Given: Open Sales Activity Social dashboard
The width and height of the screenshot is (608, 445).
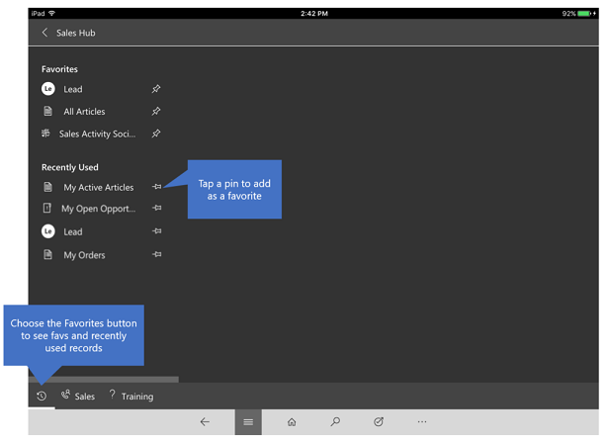Looking at the screenshot, I should [96, 133].
